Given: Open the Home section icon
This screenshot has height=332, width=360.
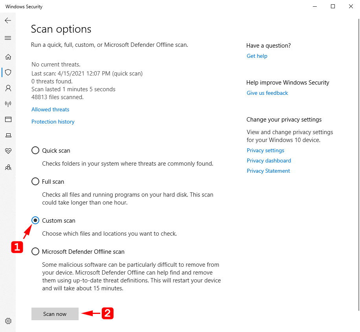Looking at the screenshot, I should point(8,57).
